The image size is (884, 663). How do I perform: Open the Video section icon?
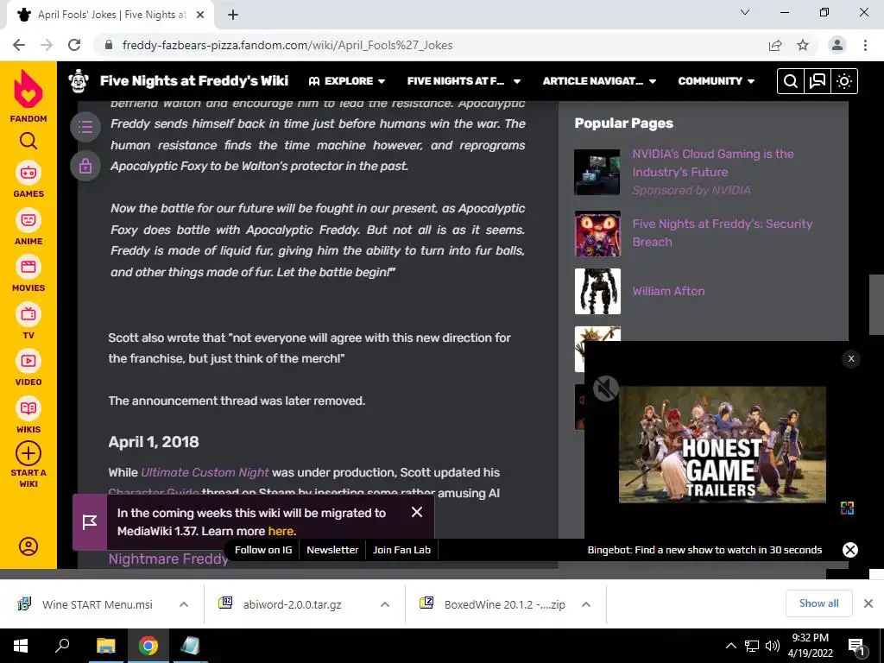coord(28,361)
